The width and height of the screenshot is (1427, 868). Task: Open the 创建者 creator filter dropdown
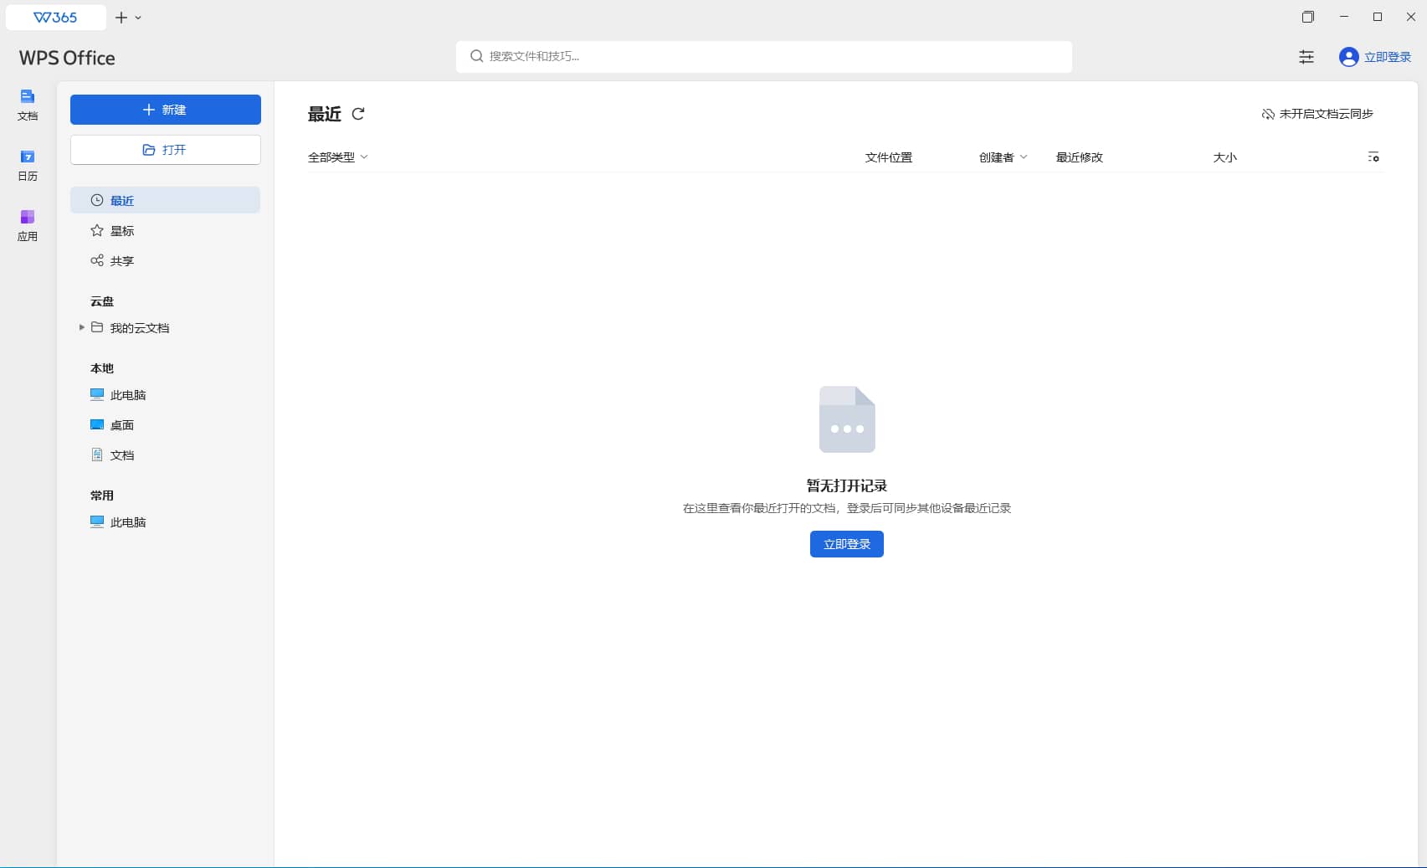(1003, 157)
